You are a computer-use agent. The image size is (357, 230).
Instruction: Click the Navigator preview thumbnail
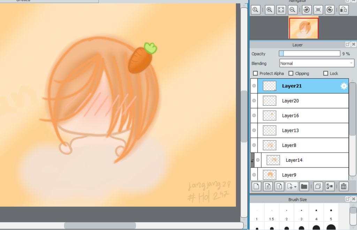tap(304, 28)
